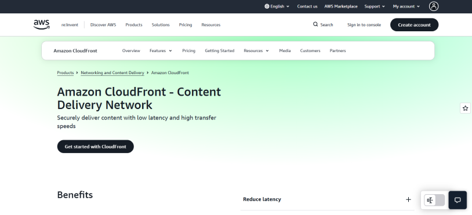The width and height of the screenshot is (472, 215).
Task: Bookmark page with star icon
Action: 466,108
